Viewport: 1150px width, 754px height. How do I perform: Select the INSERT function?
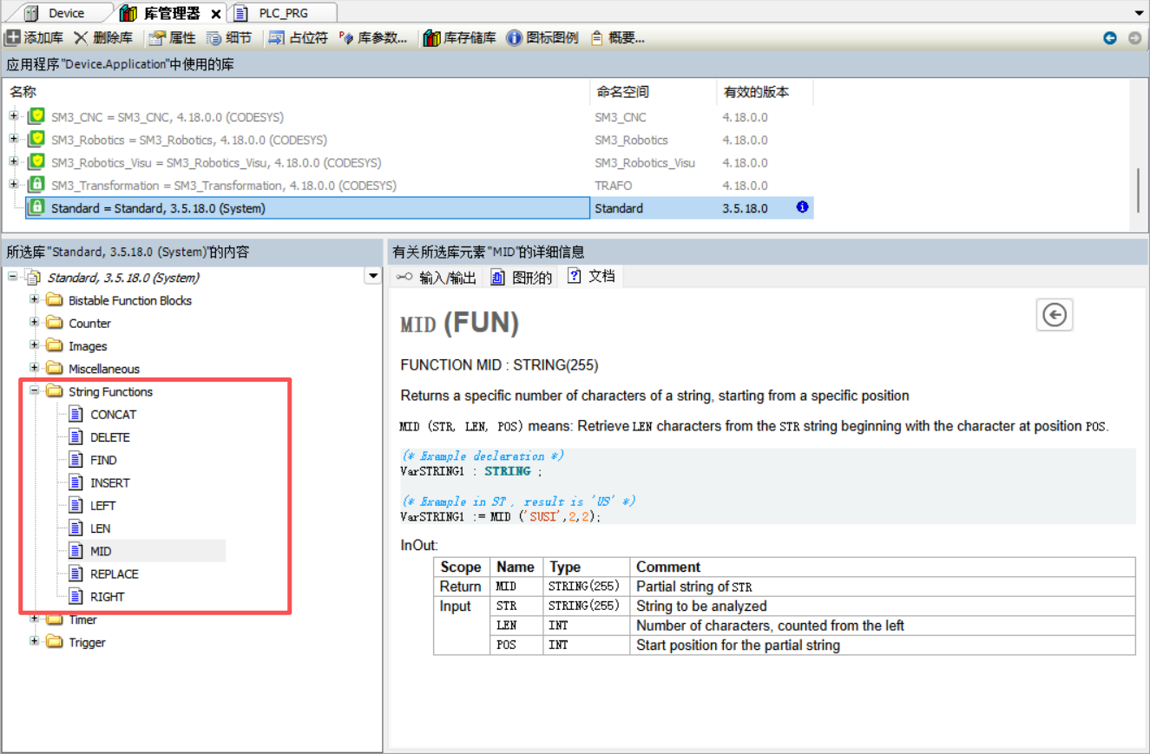110,482
